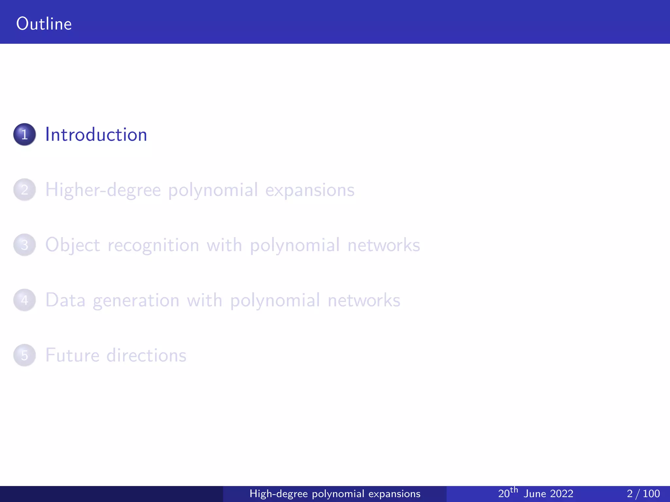Click the Outline slide title
Screen dimensions: 670x502
point(44,24)
